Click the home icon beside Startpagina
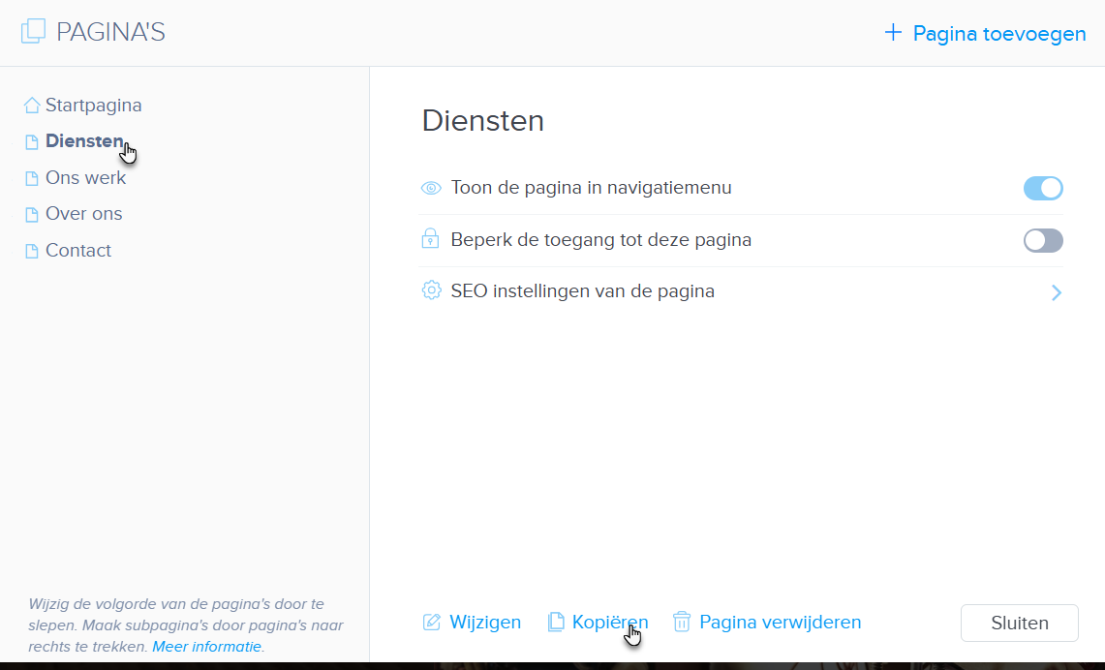Viewport: 1105px width, 670px height. click(x=32, y=106)
